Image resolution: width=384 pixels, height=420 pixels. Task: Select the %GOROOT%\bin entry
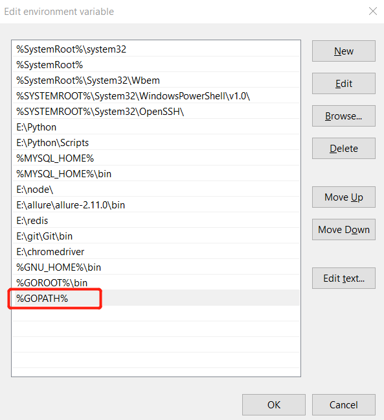[156, 282]
